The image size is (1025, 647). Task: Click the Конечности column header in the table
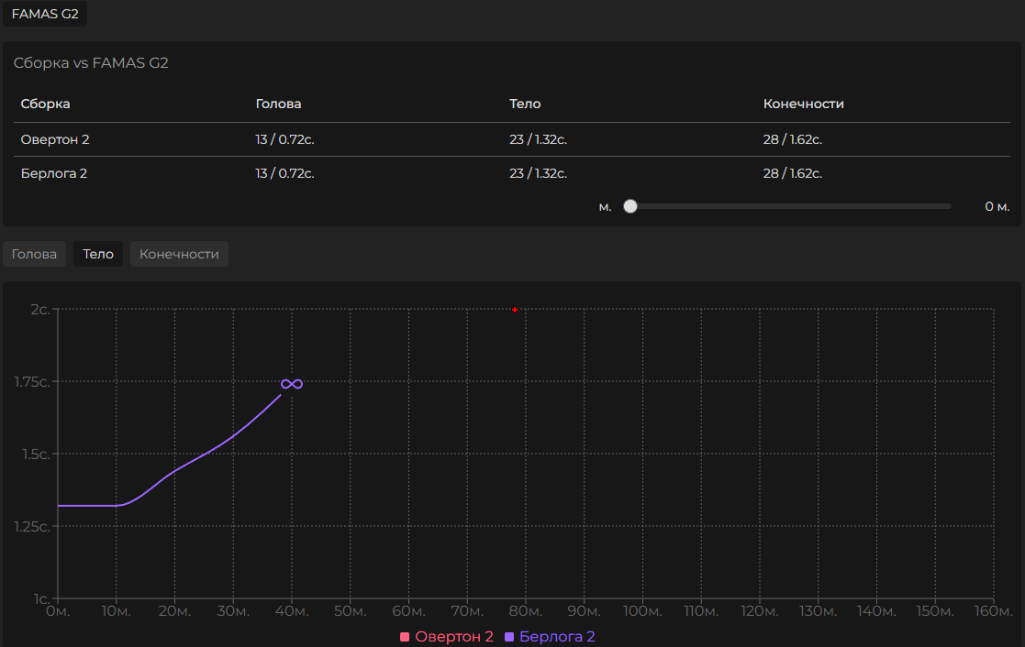click(x=803, y=104)
